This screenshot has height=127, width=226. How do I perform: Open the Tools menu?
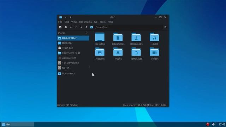point(102,22)
